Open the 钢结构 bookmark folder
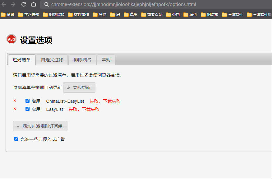This screenshot has width=272, height=179. click(x=210, y=14)
